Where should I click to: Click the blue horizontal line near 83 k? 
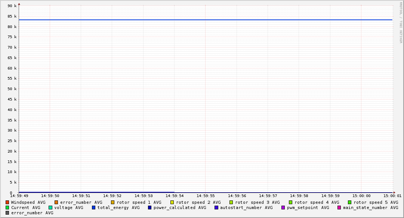(206, 20)
